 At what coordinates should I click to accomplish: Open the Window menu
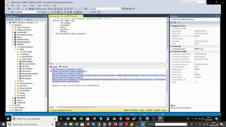pyautogui.click(x=47, y=6)
